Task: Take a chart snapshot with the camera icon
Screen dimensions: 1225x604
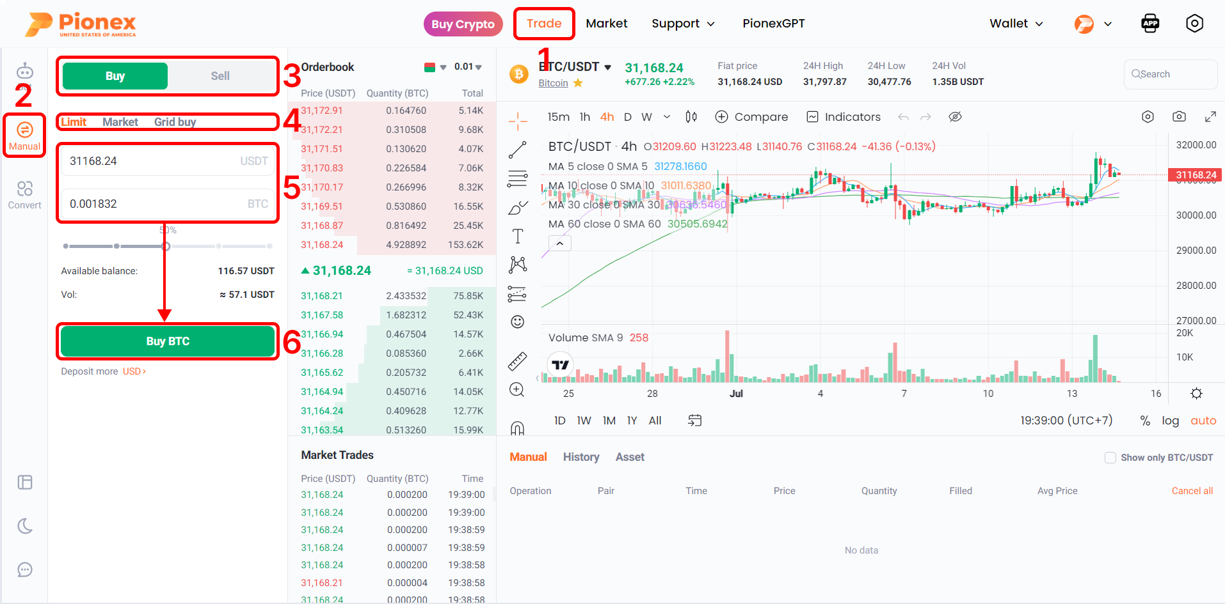Action: click(1179, 116)
